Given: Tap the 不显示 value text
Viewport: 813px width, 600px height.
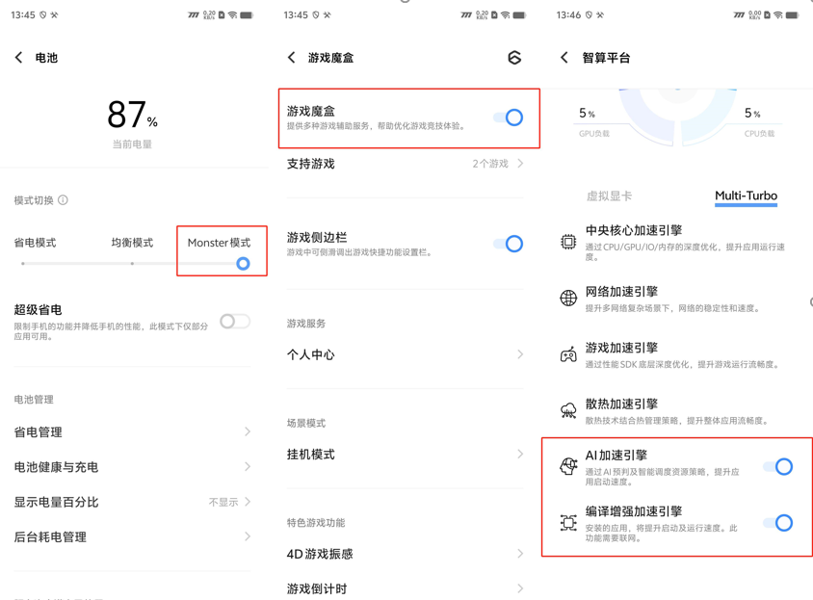Looking at the screenshot, I should pos(223,502).
